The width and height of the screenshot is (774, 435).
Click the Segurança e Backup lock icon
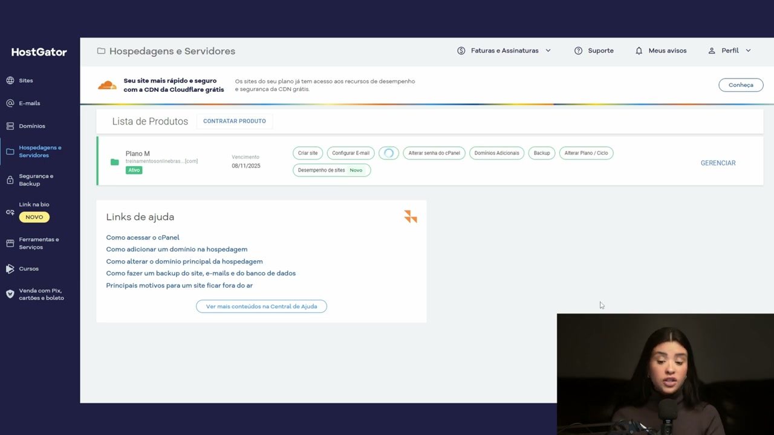pyautogui.click(x=10, y=180)
